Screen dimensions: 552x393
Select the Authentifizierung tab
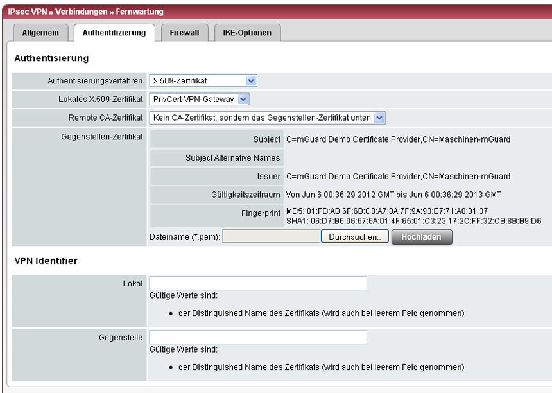point(114,33)
